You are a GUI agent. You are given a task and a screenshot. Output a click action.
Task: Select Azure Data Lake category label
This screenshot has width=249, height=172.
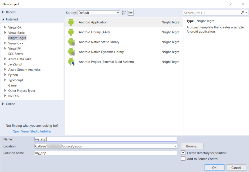[x=20, y=59]
